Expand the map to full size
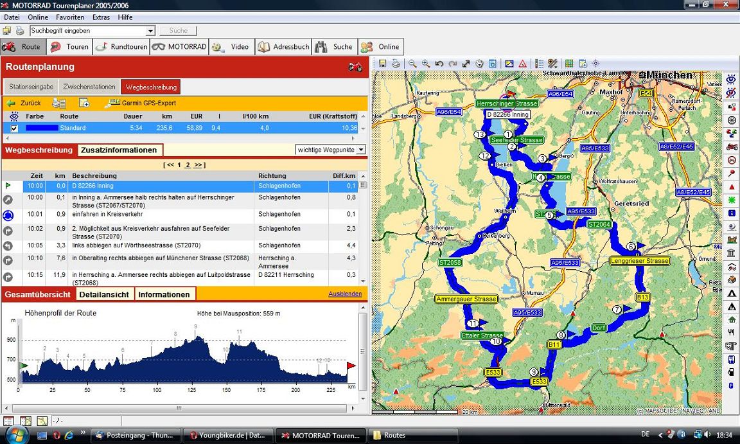 [466, 64]
